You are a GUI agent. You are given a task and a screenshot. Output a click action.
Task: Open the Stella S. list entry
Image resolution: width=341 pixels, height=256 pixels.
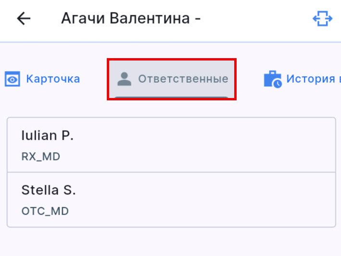click(x=171, y=199)
